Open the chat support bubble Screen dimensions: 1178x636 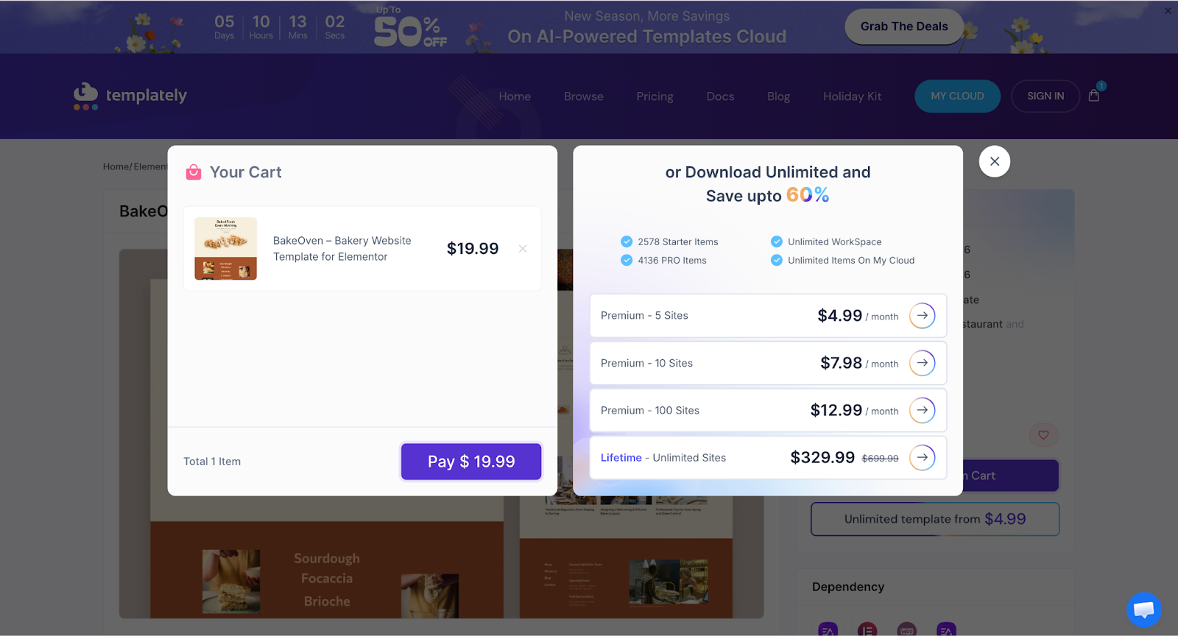(x=1143, y=609)
